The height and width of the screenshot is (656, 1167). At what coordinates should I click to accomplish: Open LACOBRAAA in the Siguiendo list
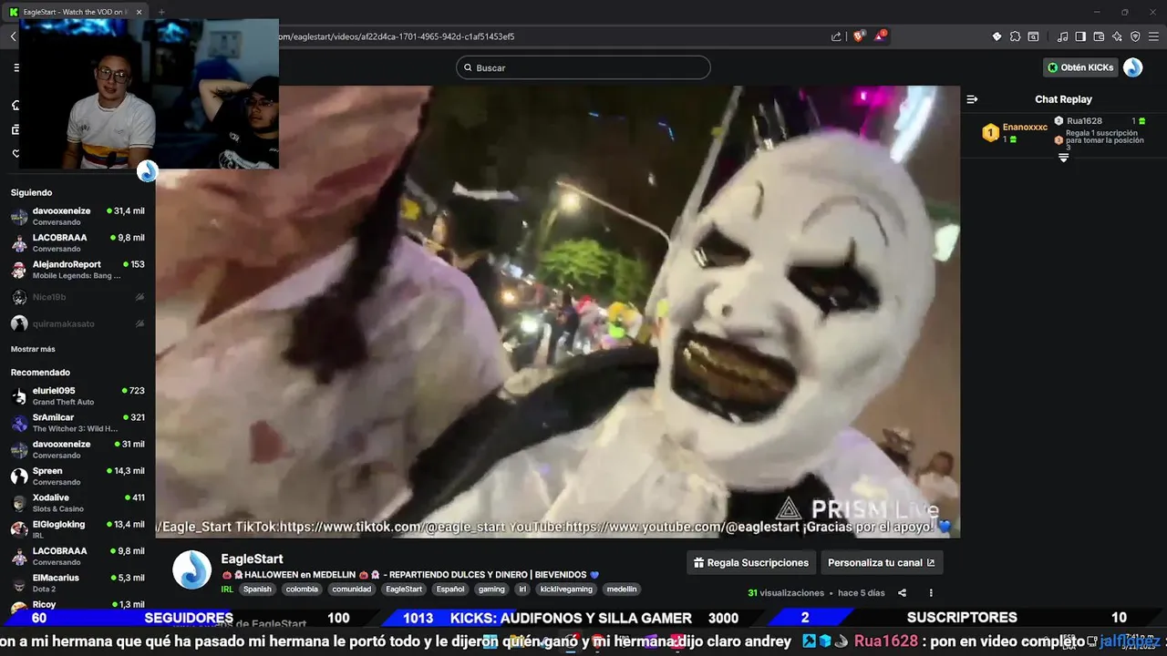point(77,242)
